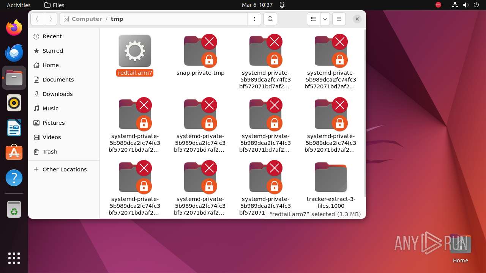
Task: Click Other Locations in the sidebar
Action: point(64,169)
